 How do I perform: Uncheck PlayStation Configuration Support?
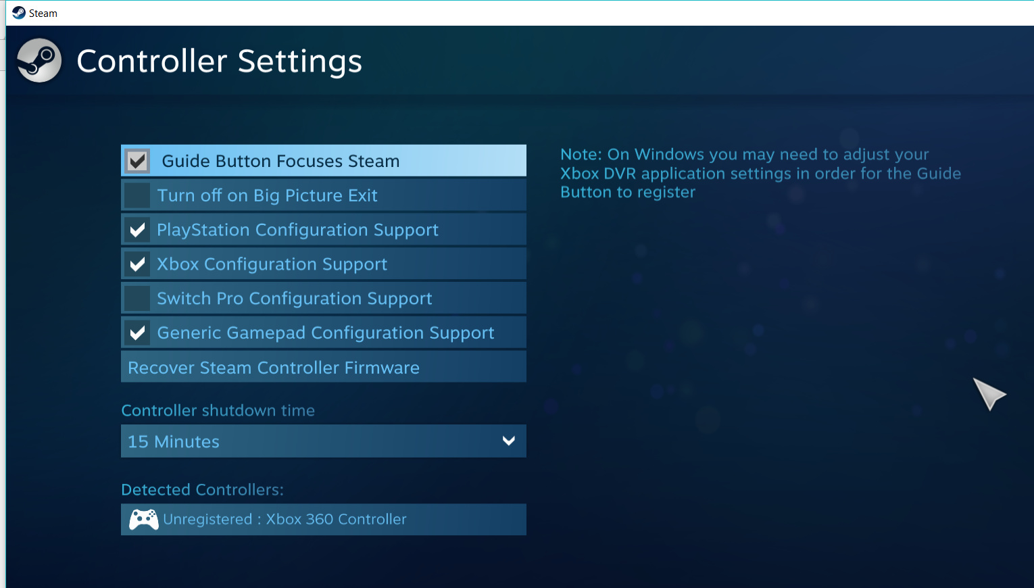[x=323, y=229]
